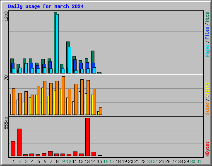
Task: Click day 5 on the x-axis
Action: [39, 161]
